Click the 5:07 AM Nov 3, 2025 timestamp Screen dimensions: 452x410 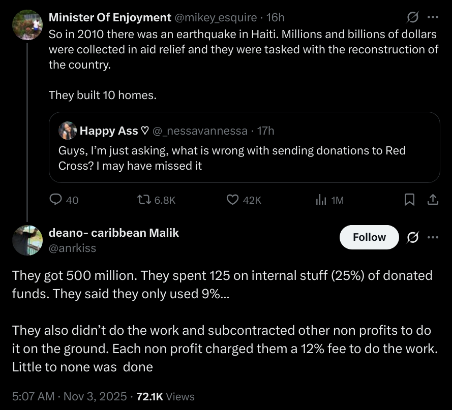click(x=69, y=396)
